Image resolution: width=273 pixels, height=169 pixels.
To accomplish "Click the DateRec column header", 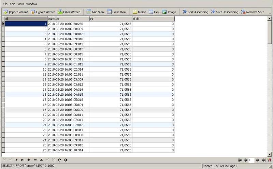I will tap(68, 19).
